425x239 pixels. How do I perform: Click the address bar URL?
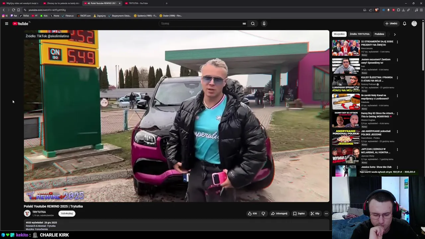[x=47, y=10]
